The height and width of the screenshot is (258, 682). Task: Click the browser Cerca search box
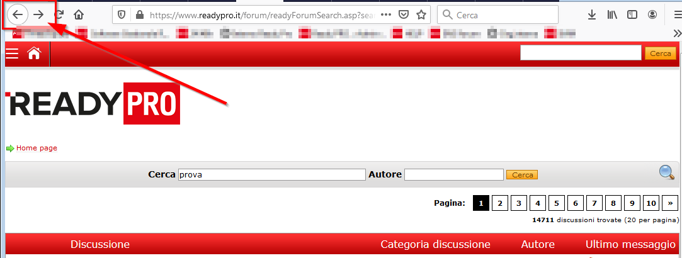point(497,14)
